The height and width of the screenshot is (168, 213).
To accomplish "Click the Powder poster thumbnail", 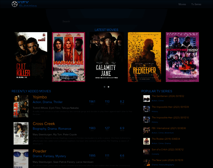I will (21, 159).
